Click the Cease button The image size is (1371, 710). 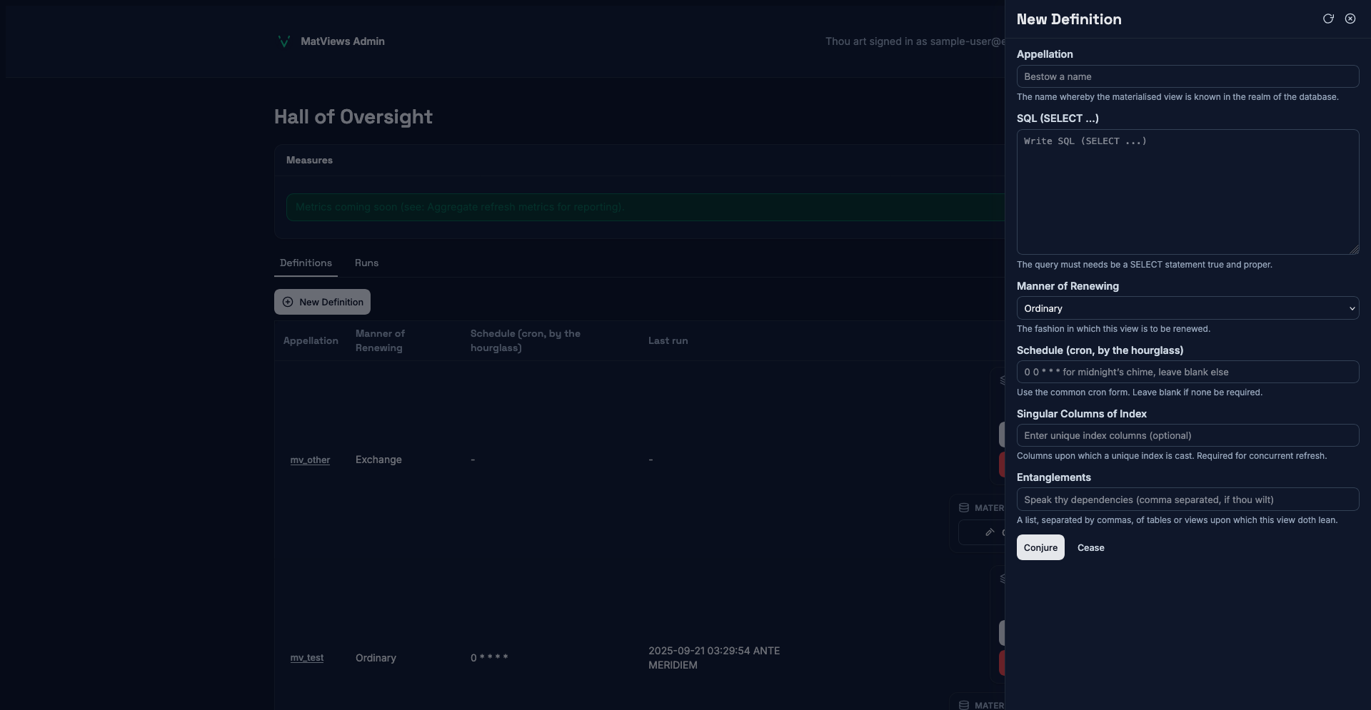tap(1090, 548)
